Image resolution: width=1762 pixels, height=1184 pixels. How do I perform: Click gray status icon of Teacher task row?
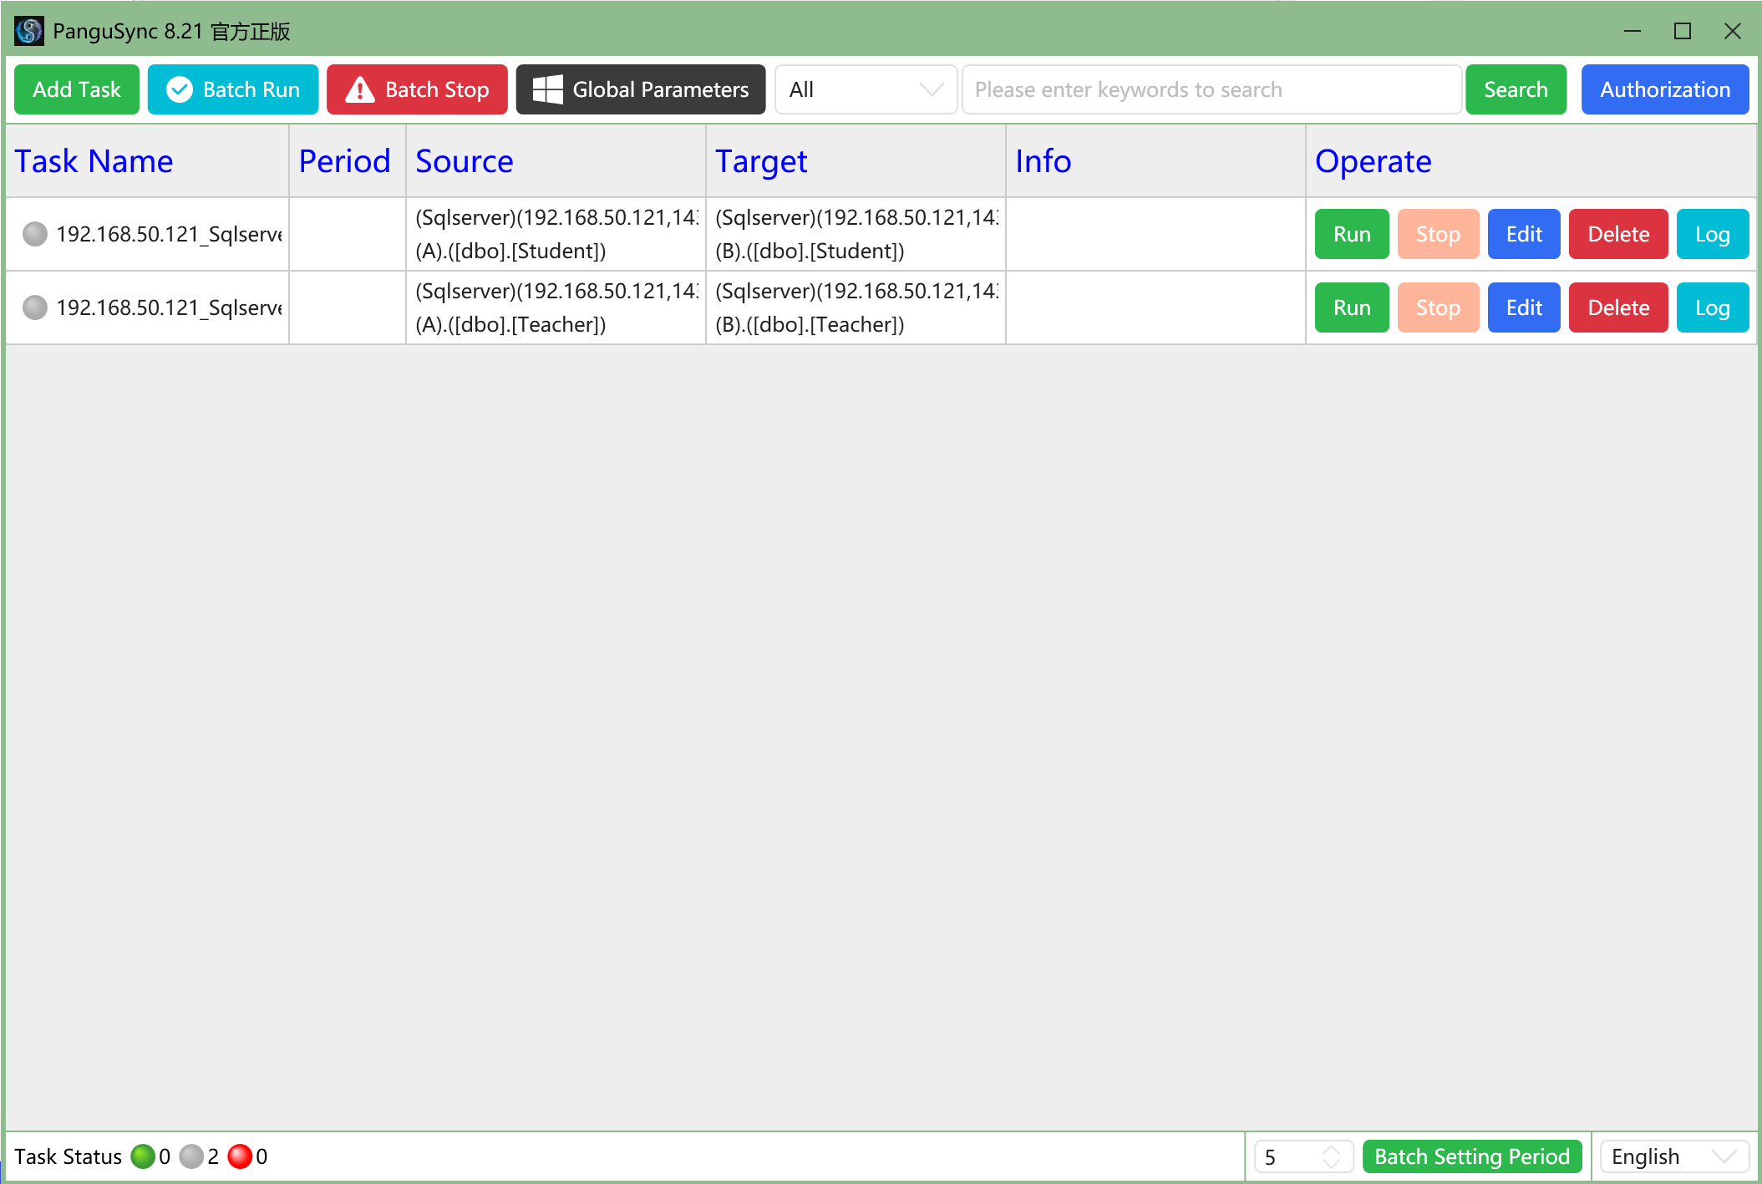tap(35, 307)
